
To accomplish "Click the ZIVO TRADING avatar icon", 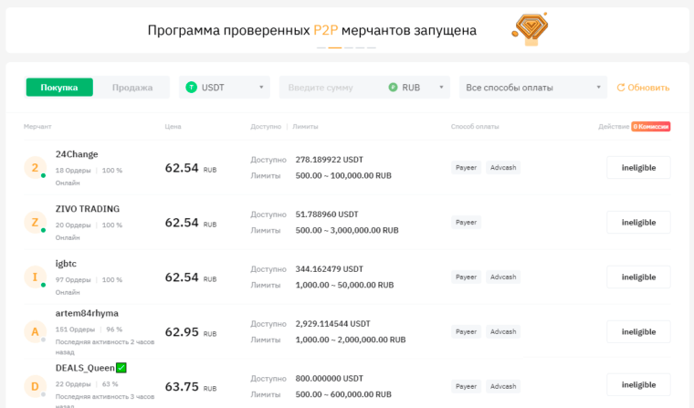I will point(35,223).
